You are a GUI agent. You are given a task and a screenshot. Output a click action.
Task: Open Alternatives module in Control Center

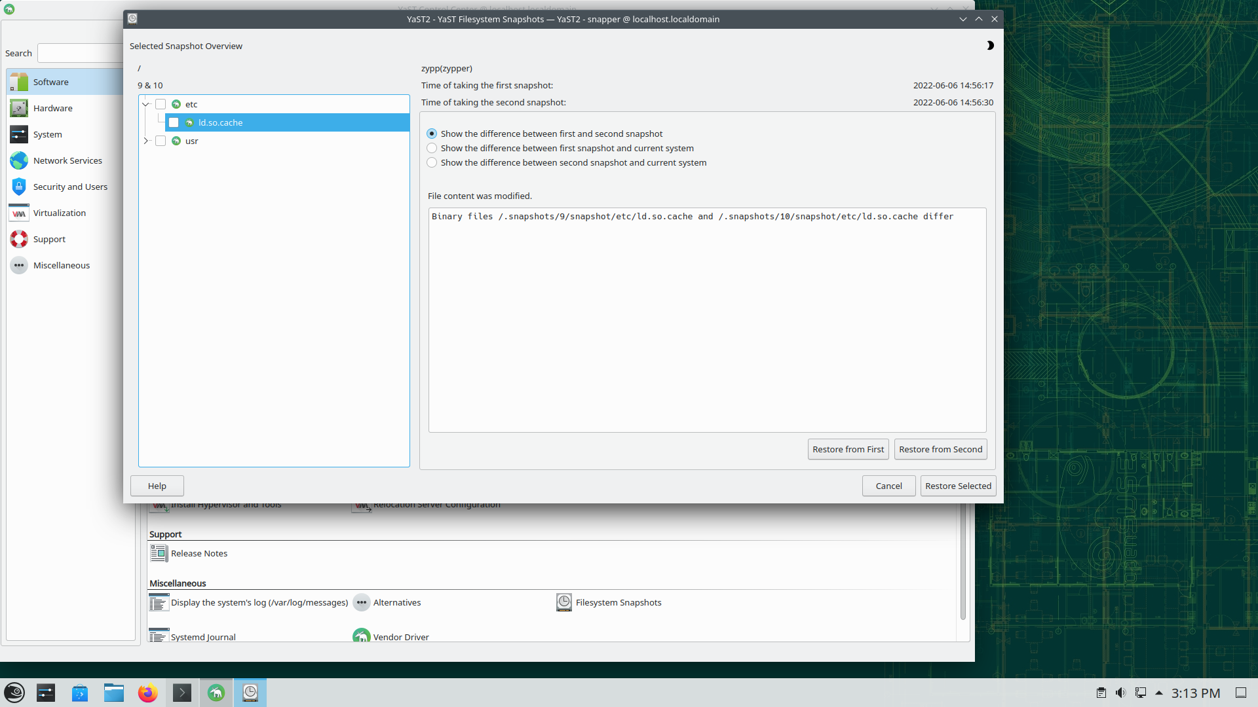click(387, 602)
